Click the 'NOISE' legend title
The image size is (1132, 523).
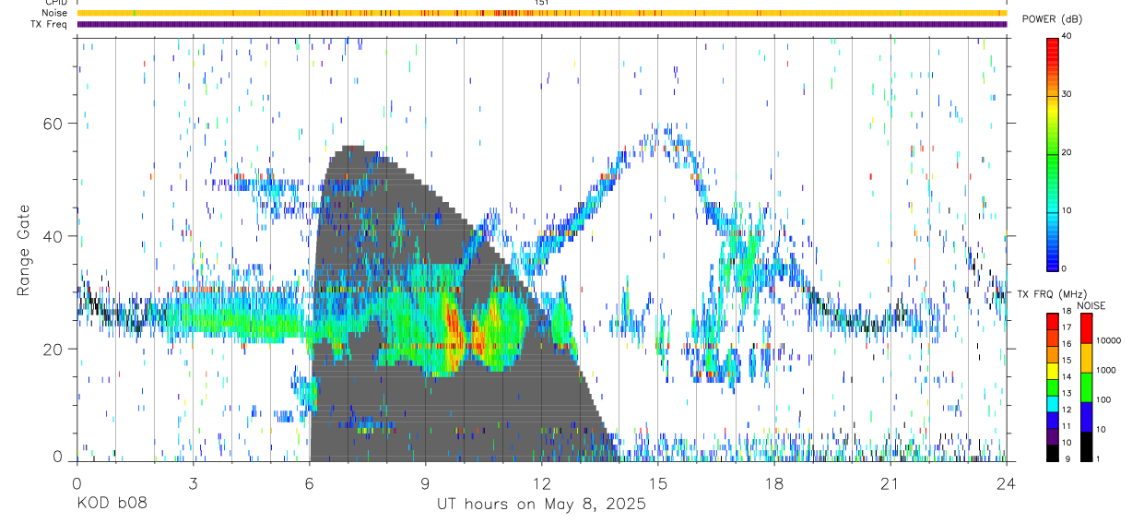(x=1091, y=305)
